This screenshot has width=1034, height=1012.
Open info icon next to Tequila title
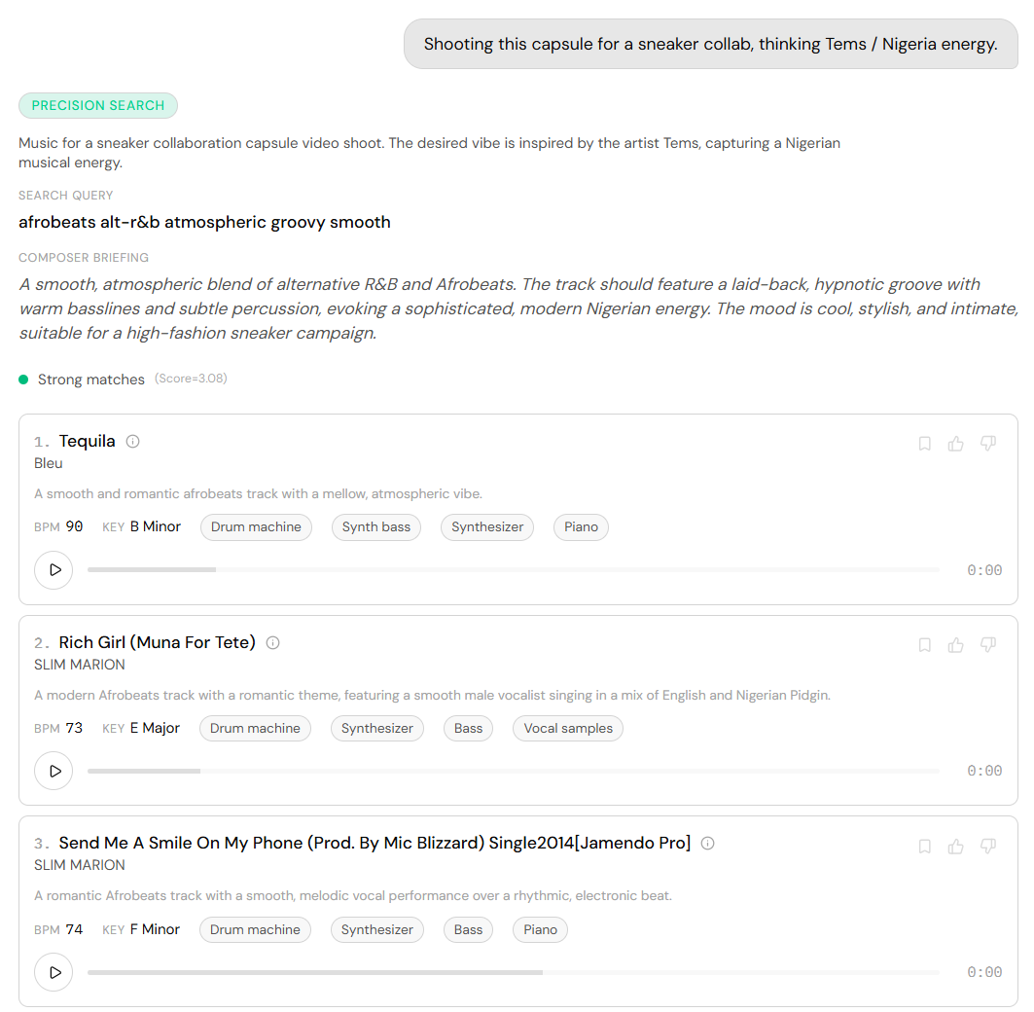click(x=132, y=442)
